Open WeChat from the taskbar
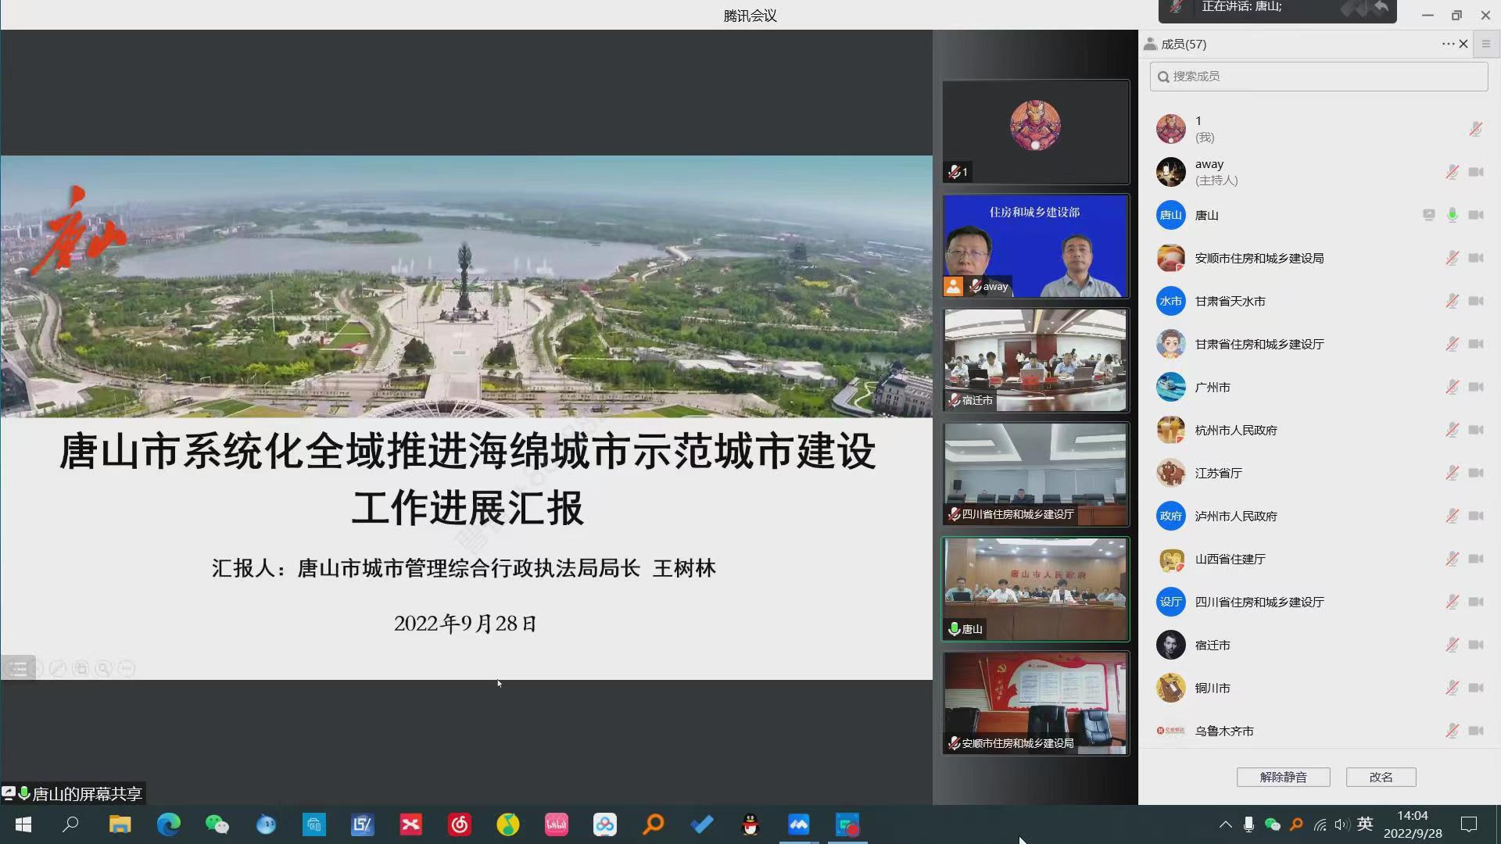 pos(217,824)
